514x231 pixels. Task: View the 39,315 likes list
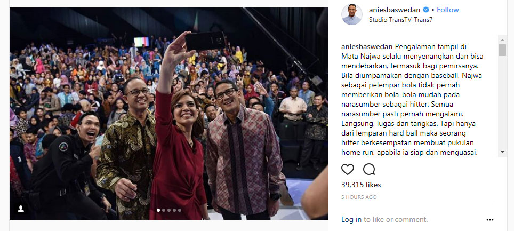tap(361, 185)
